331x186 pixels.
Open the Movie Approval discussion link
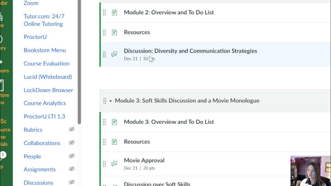(x=144, y=160)
